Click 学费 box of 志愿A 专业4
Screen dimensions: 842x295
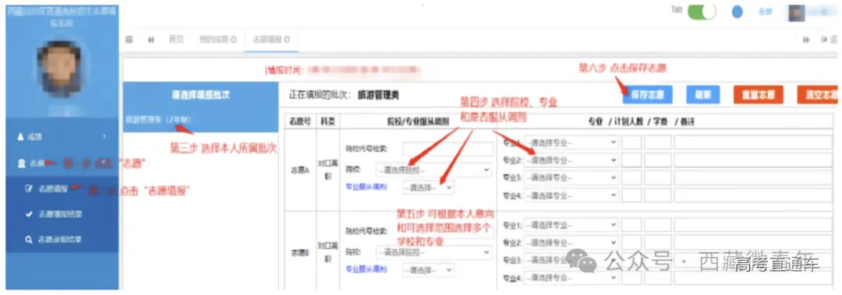[x=658, y=195]
